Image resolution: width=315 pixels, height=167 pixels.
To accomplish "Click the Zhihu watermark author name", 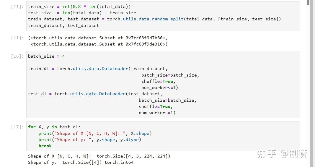I will tap(294, 154).
